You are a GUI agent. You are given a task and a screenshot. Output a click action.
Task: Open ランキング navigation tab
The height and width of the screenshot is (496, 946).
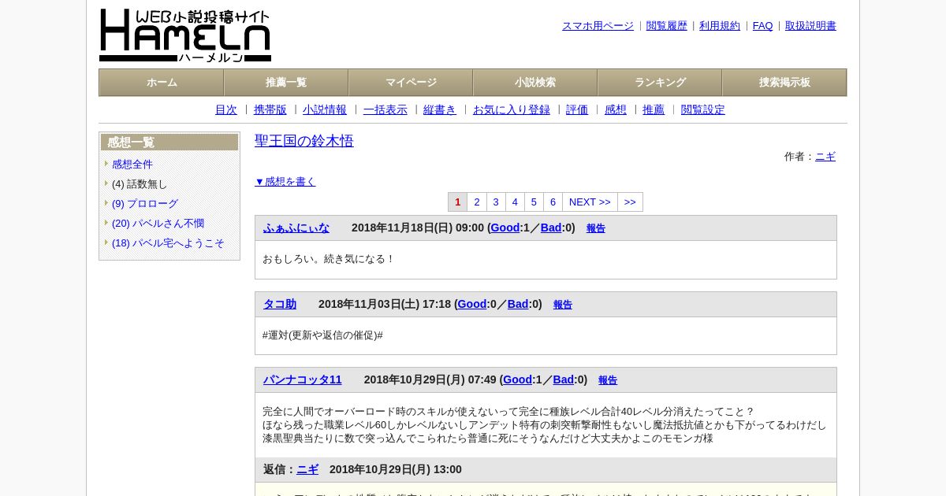click(x=660, y=83)
